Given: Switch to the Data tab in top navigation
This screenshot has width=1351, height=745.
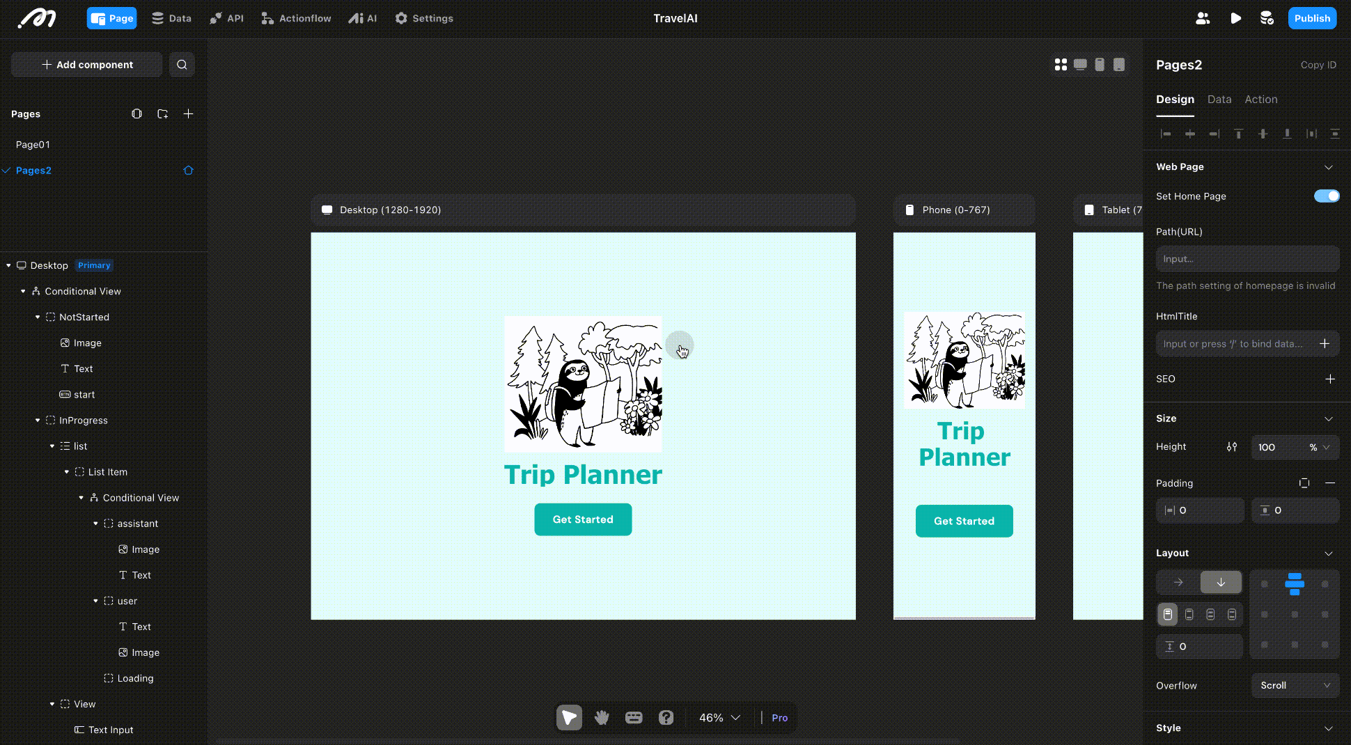Looking at the screenshot, I should coord(171,18).
